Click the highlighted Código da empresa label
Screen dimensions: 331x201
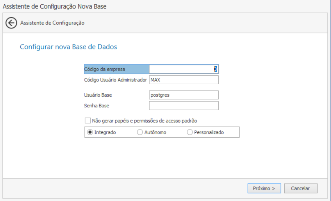105,69
